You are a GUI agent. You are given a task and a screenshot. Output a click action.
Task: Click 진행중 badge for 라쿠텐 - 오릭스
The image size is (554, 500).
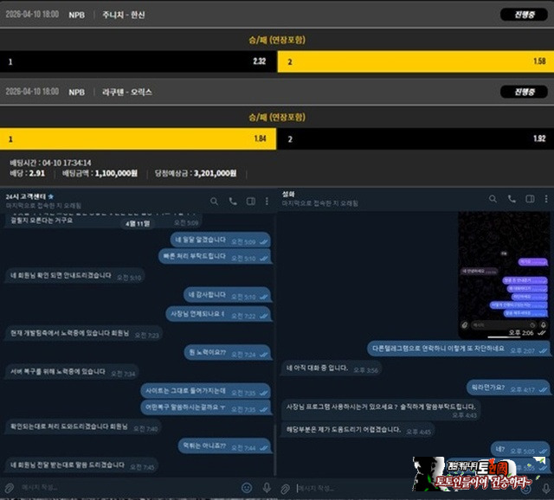tap(524, 92)
